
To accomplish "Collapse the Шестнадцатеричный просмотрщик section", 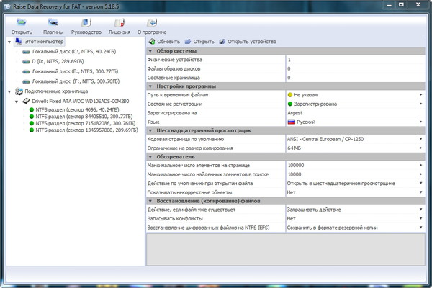I will [x=150, y=130].
